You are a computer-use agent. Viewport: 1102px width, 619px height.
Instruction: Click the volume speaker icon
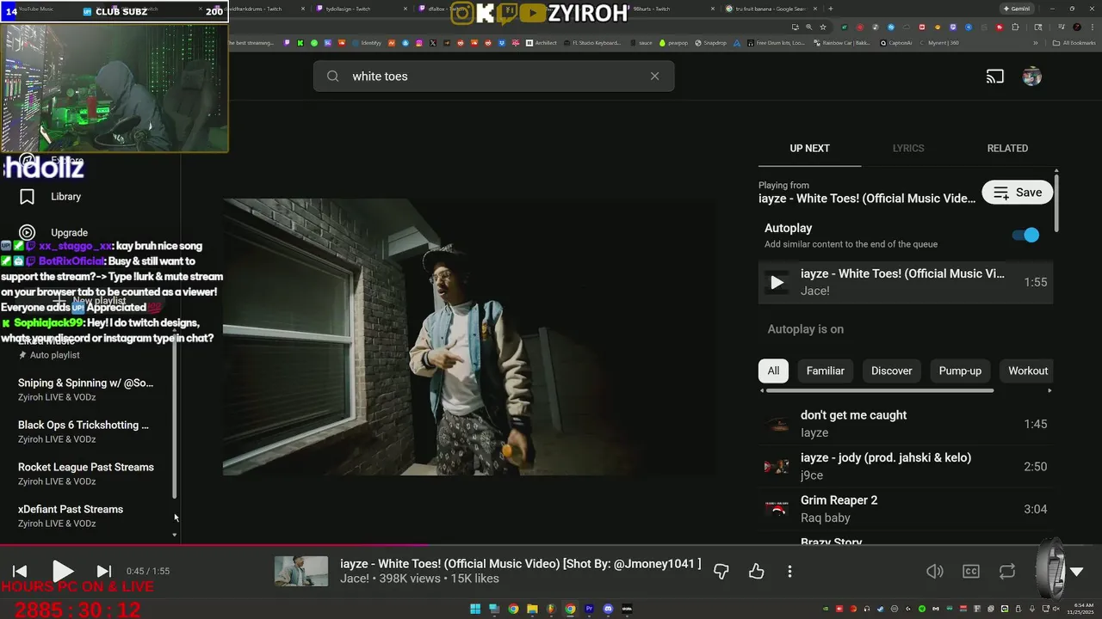tap(935, 571)
